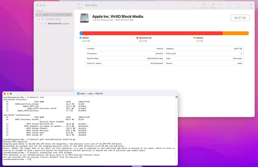Click the 524.3 MB size under disk0s1
258x167 pixels.
coord(86,41)
